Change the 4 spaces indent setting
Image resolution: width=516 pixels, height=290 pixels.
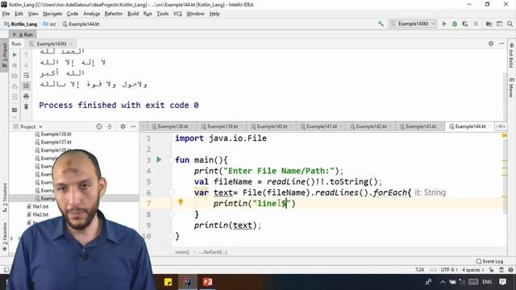click(472, 270)
